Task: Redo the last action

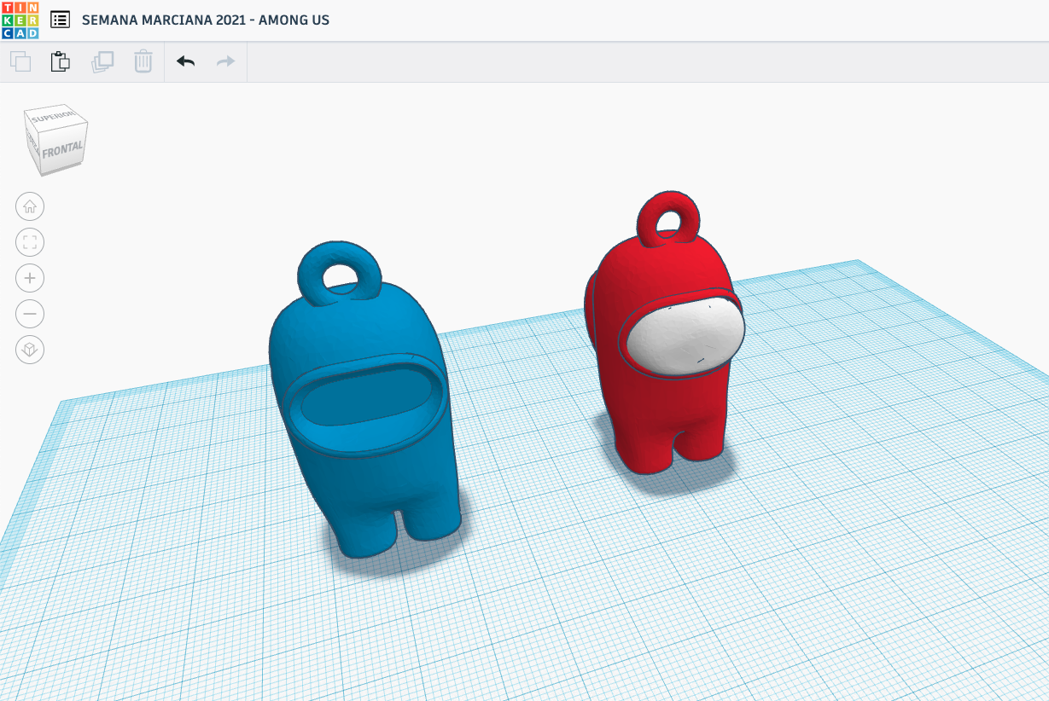Action: coord(225,61)
